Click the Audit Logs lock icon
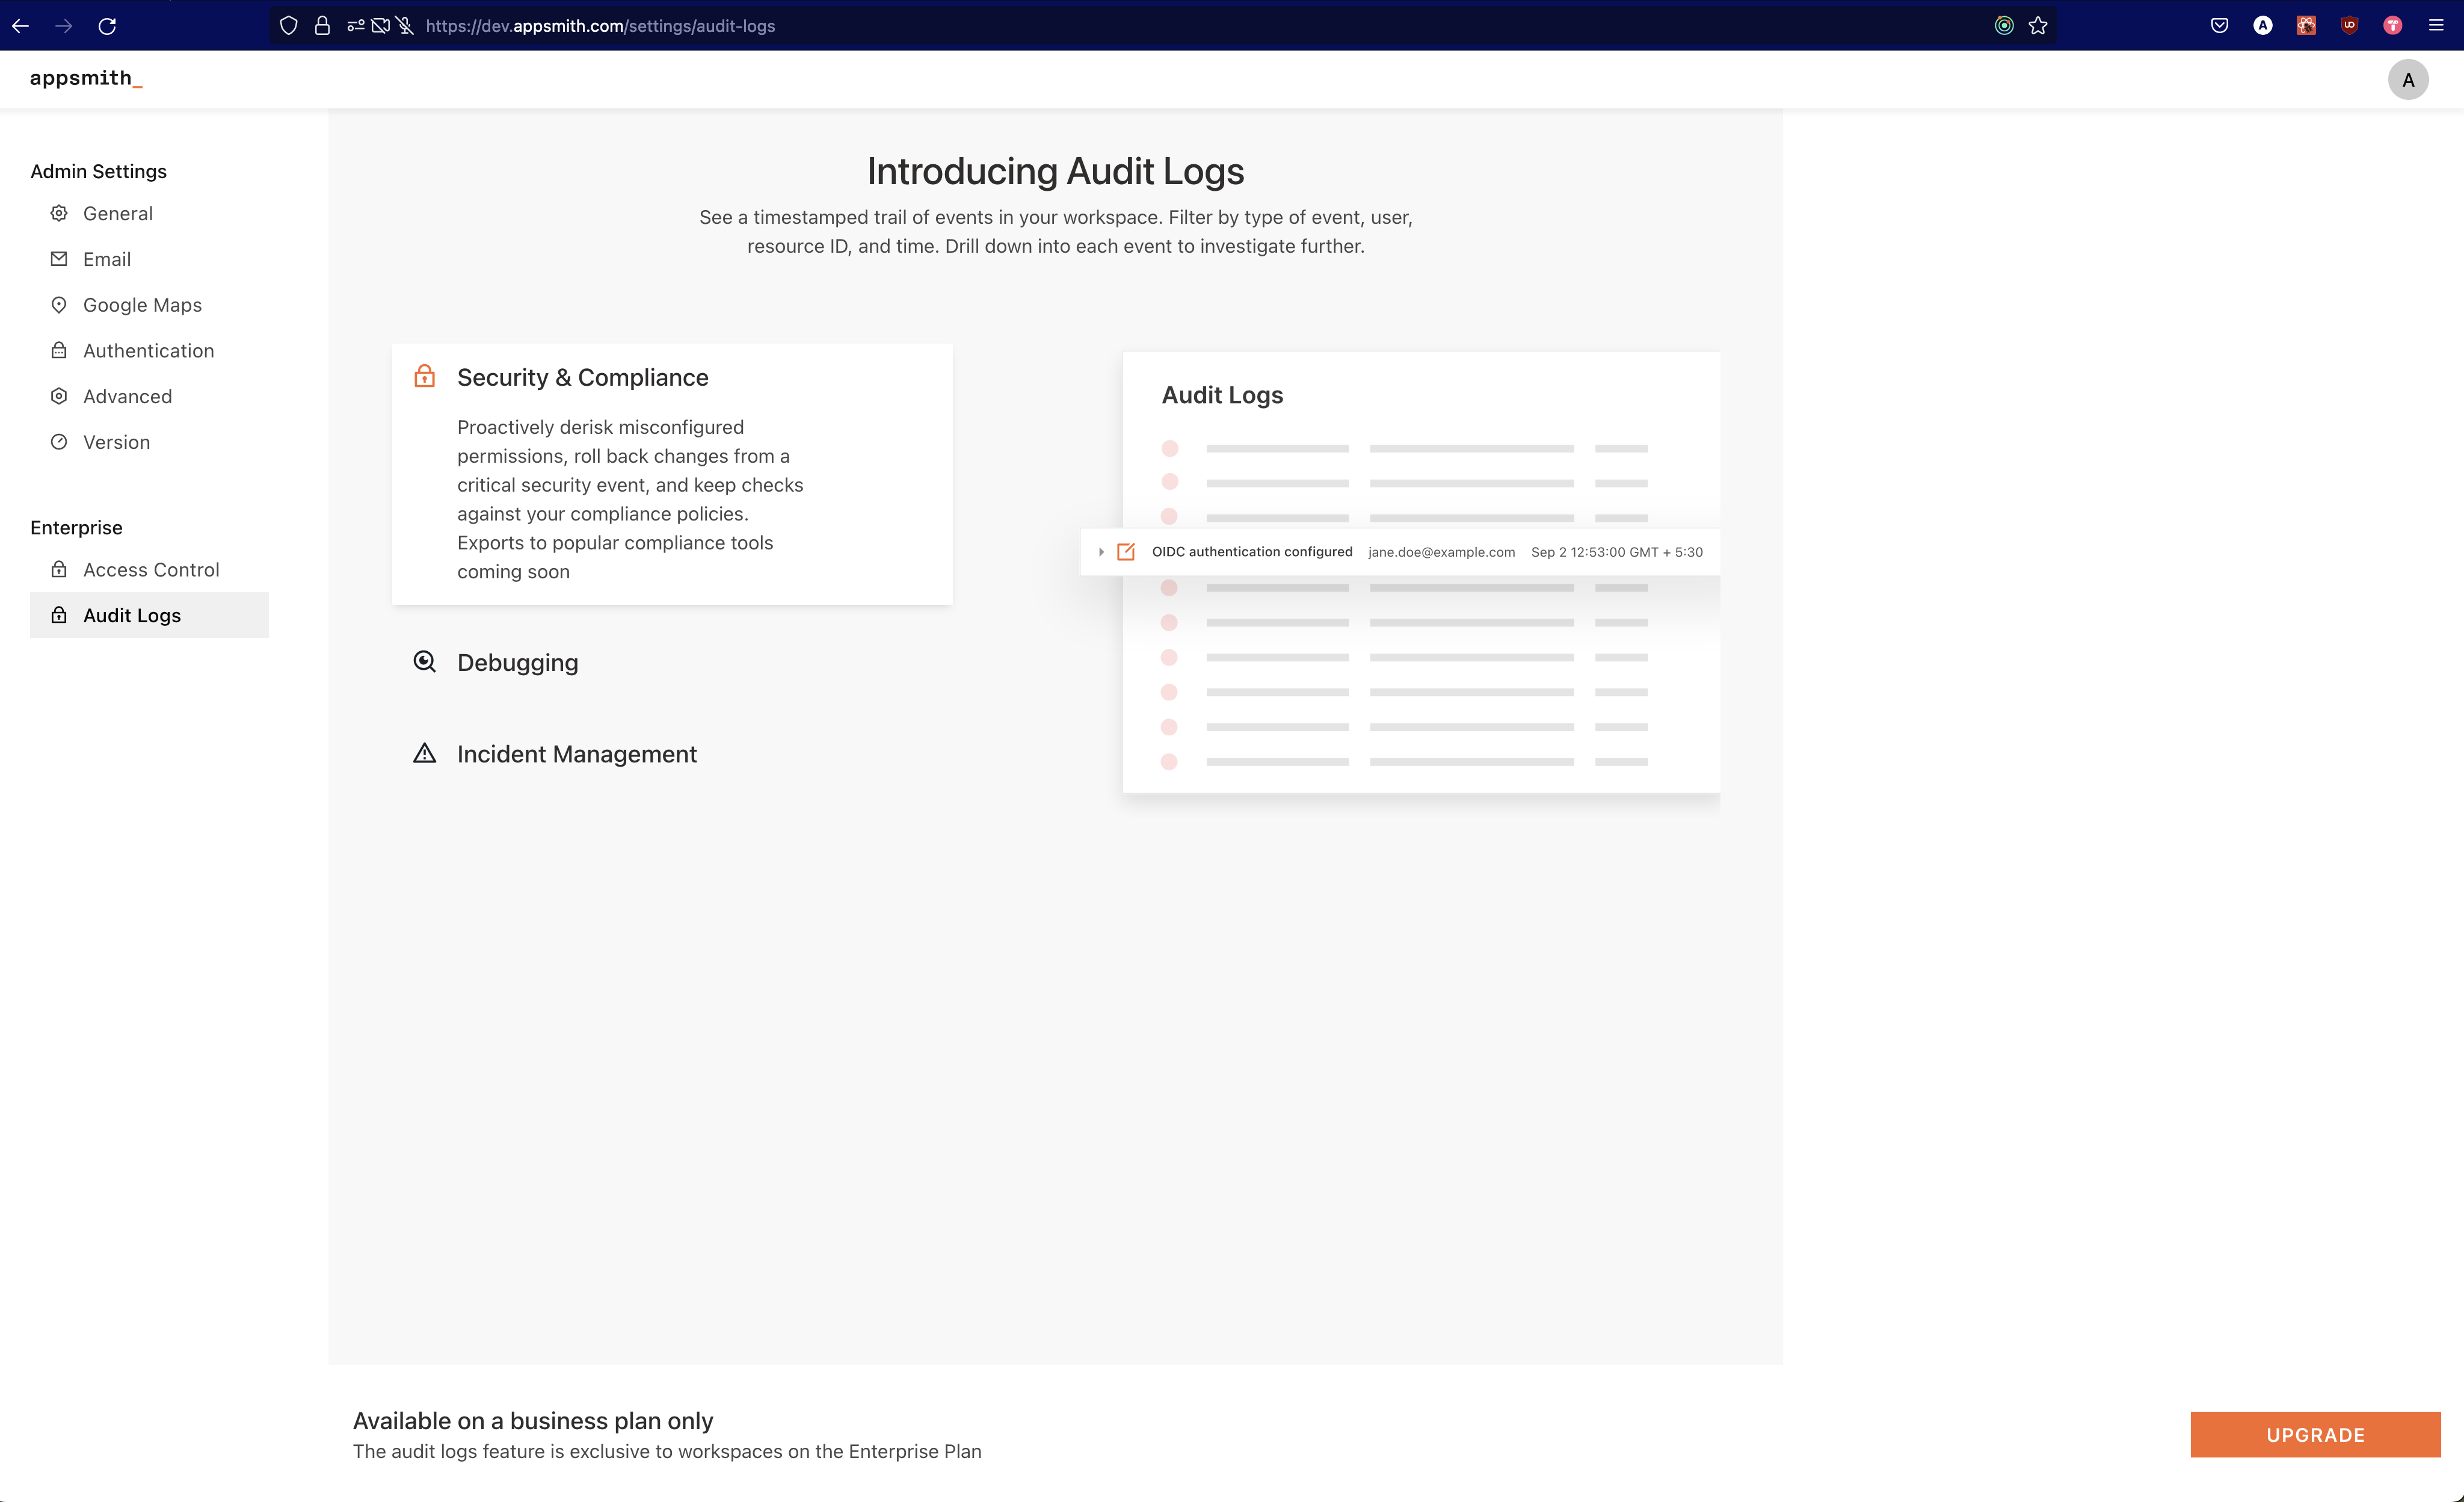The height and width of the screenshot is (1502, 2464). pyautogui.click(x=59, y=615)
